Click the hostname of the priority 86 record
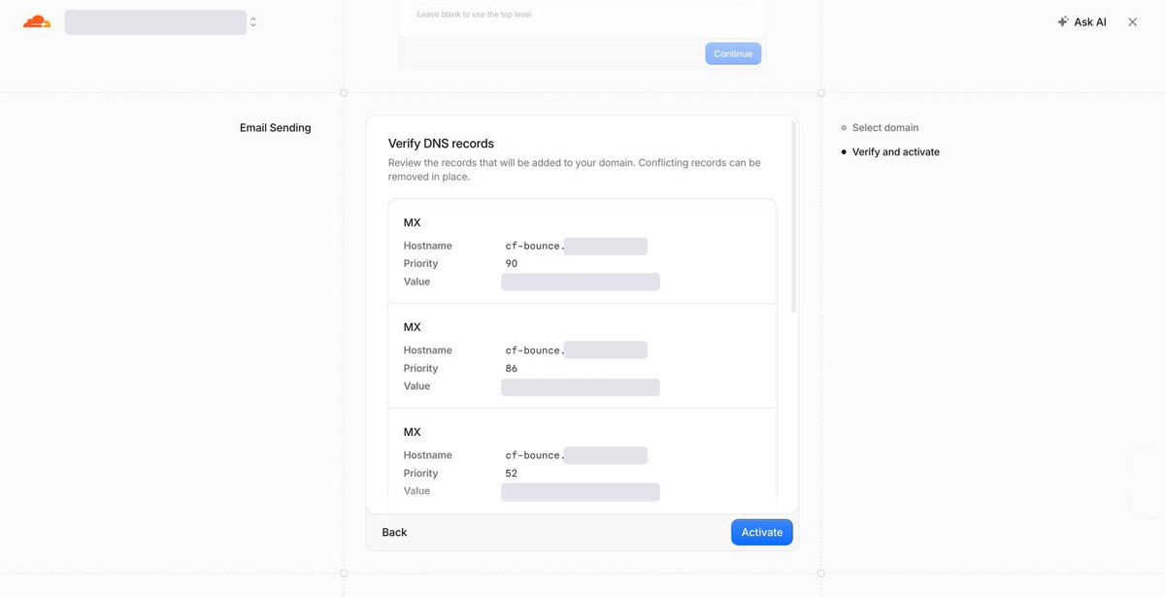 pos(576,350)
